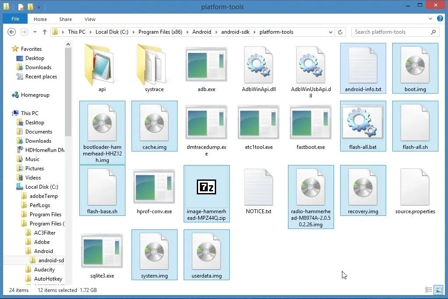Select flash-all.bat batch file icon
The width and height of the screenshot is (448, 299).
pos(363,122)
